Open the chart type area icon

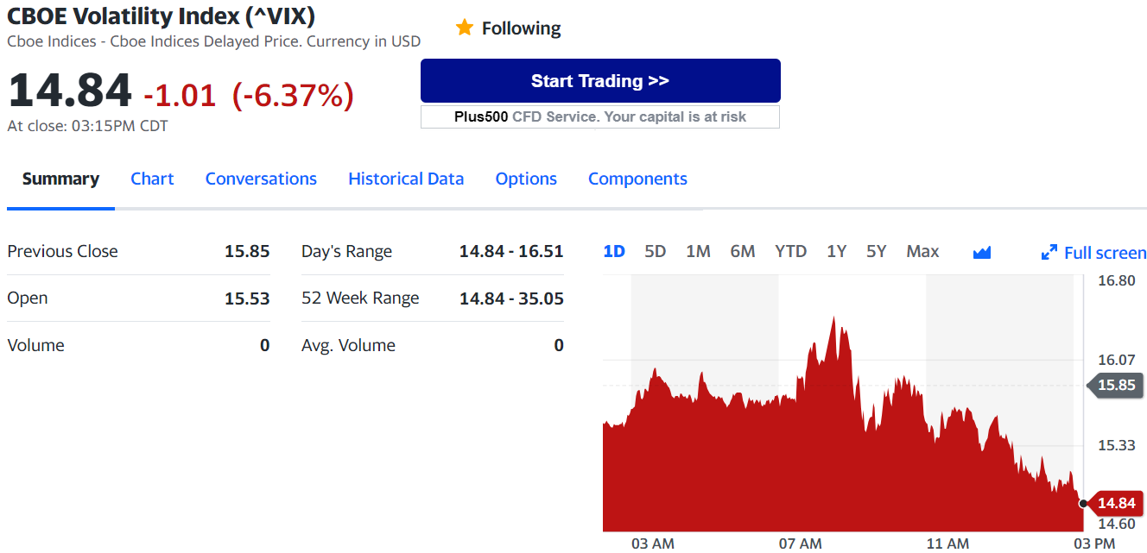pos(982,252)
